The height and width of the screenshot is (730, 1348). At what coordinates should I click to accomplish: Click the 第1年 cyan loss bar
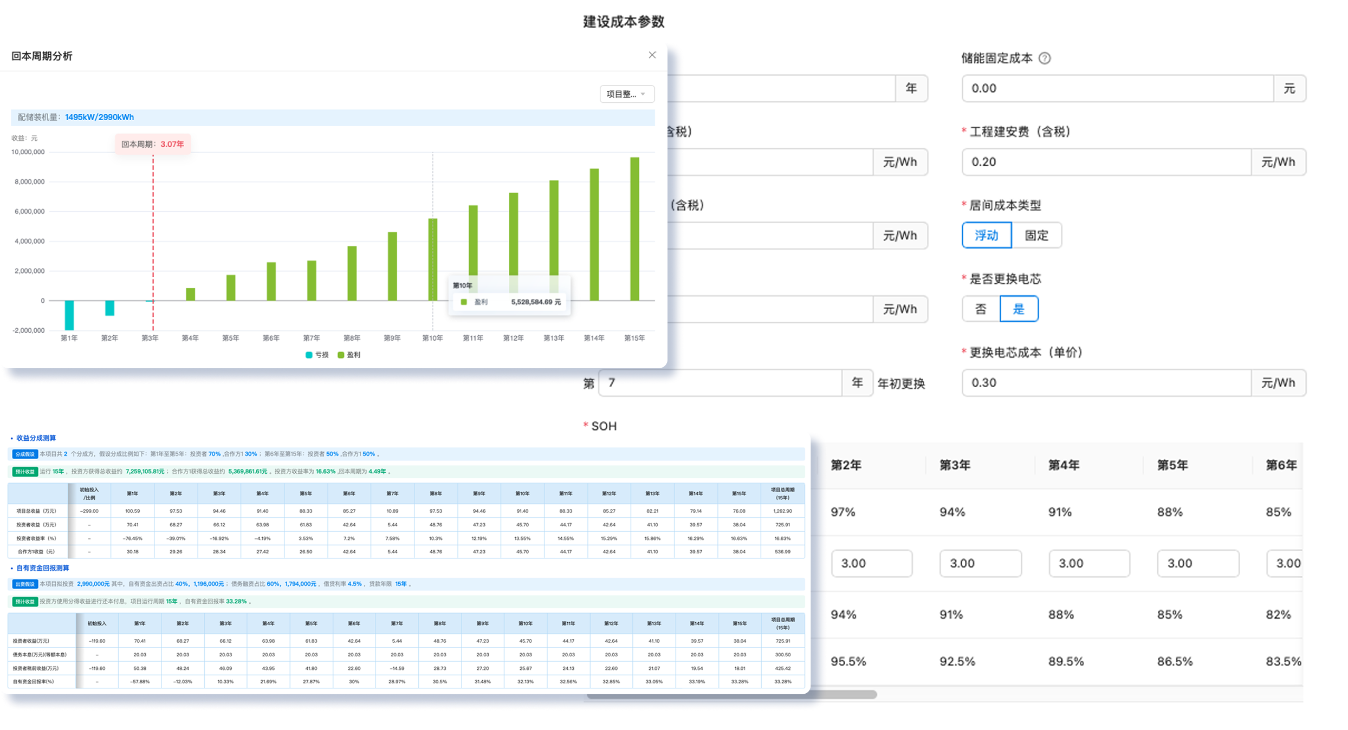(x=69, y=315)
